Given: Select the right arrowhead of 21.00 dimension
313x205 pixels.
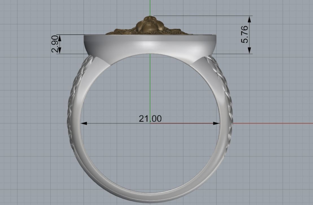Looking at the screenshot, I should click(216, 123).
